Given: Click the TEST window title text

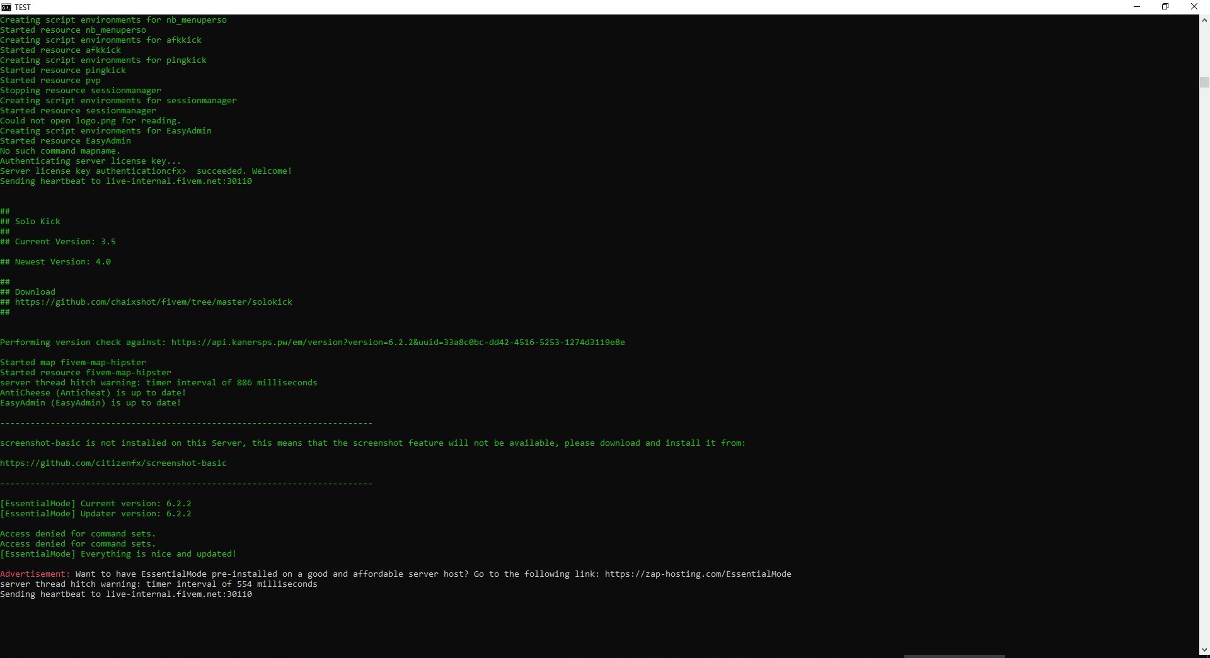Looking at the screenshot, I should coord(23,8).
